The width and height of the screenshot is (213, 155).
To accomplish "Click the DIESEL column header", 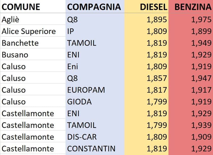I will coord(154,7).
